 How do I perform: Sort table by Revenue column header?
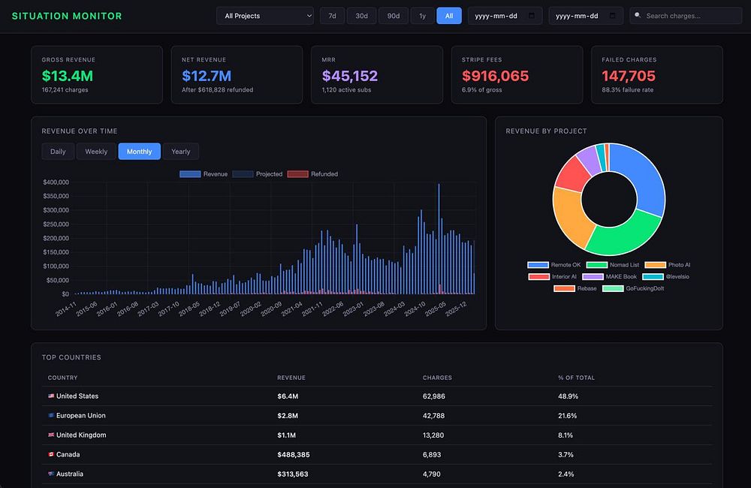tap(291, 378)
